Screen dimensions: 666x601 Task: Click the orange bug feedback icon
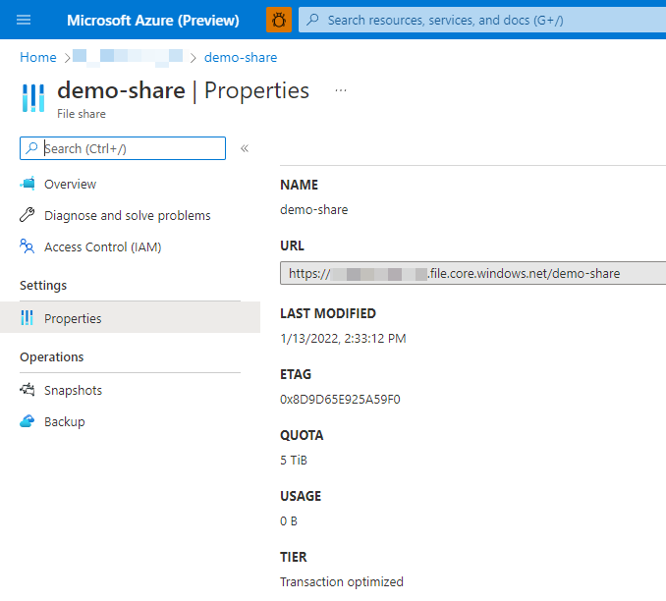click(x=279, y=20)
